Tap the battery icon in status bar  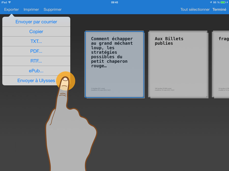223,2
